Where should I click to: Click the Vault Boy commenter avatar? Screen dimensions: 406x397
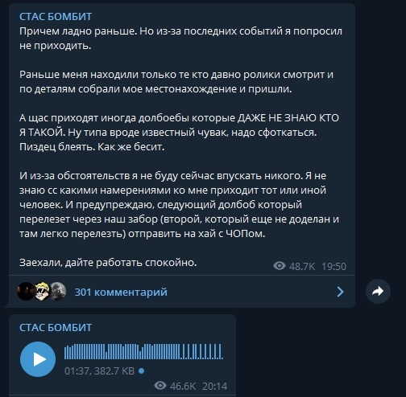(x=42, y=291)
